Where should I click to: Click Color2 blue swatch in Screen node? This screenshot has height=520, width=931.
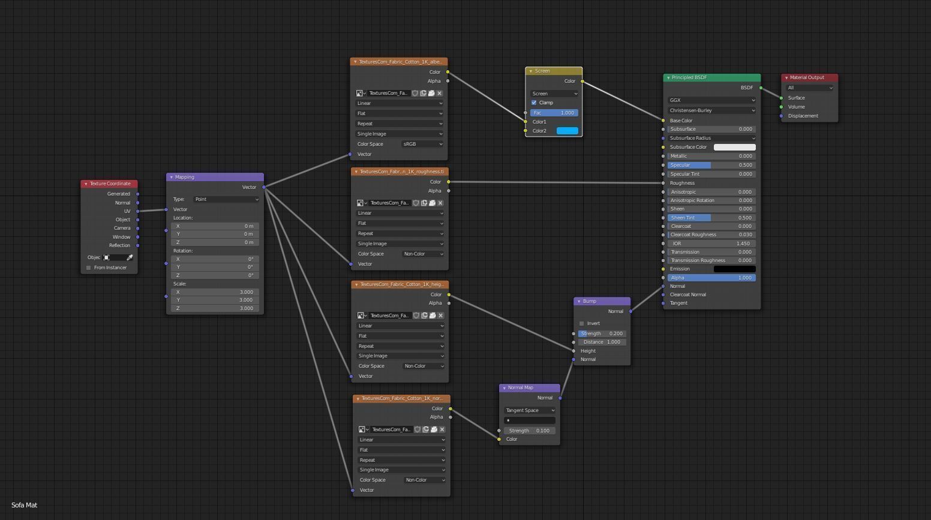pyautogui.click(x=567, y=131)
